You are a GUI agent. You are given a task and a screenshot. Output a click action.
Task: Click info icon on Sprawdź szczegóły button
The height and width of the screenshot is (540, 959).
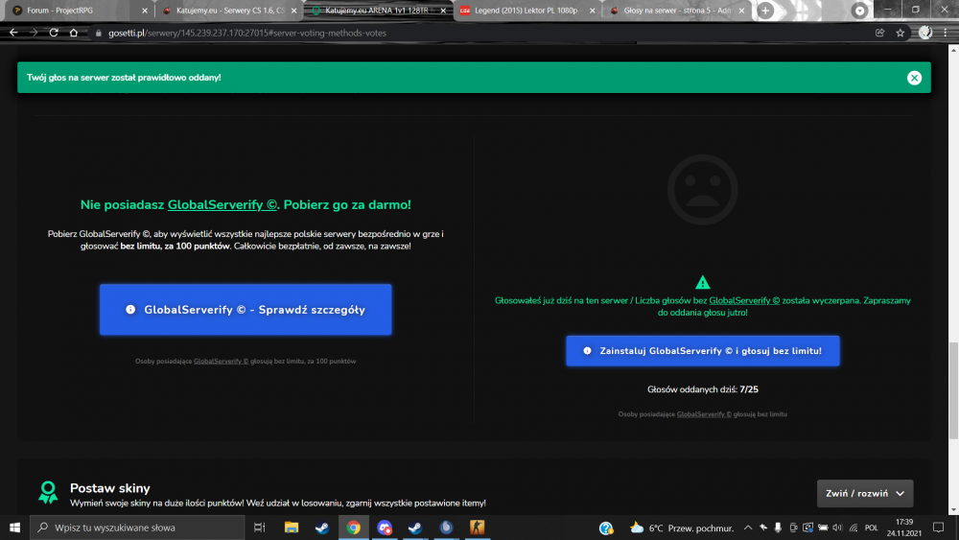click(130, 310)
